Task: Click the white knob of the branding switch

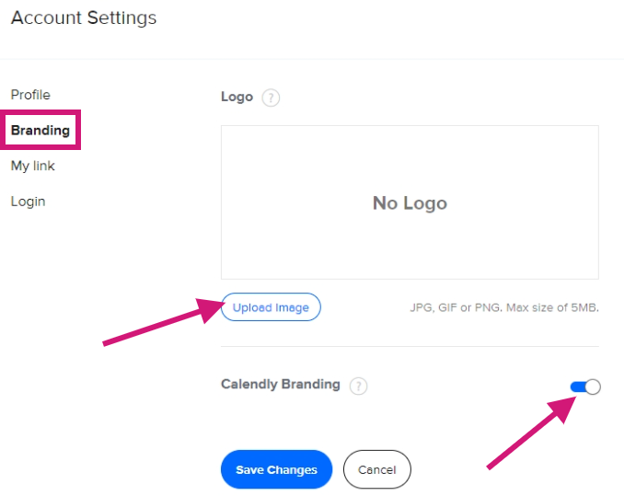Action: click(x=593, y=386)
